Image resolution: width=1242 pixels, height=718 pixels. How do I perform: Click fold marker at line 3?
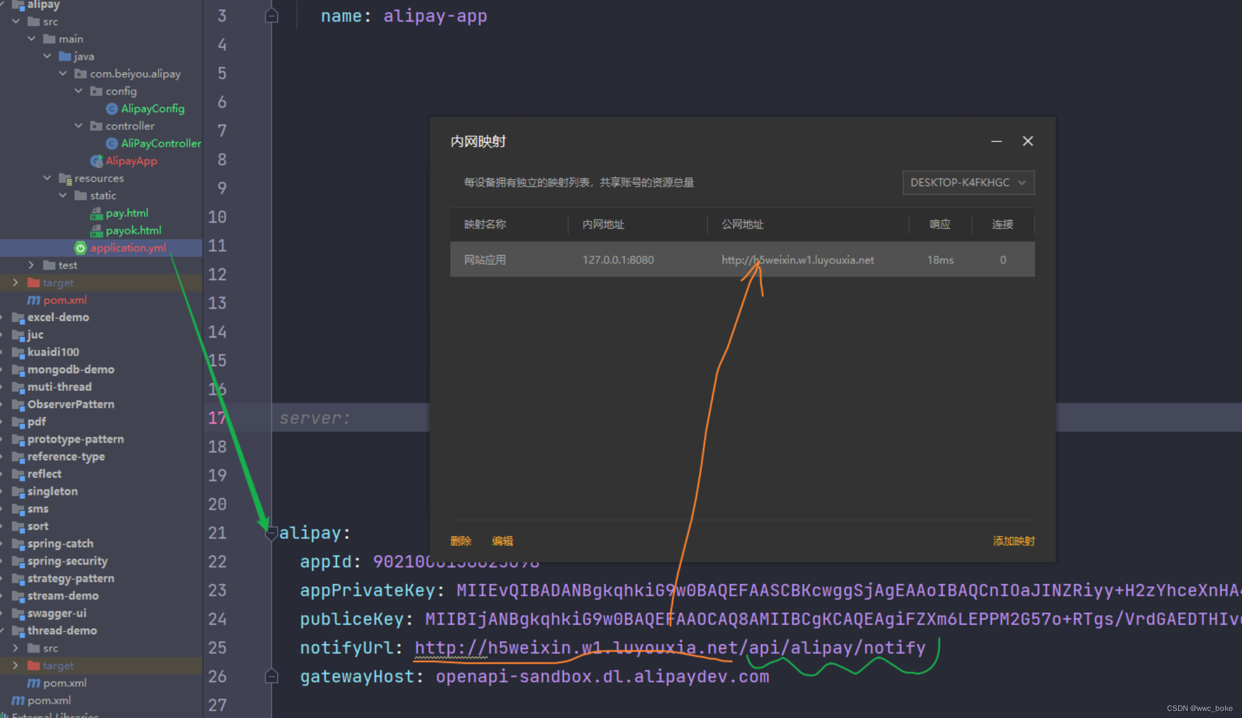[x=271, y=16]
